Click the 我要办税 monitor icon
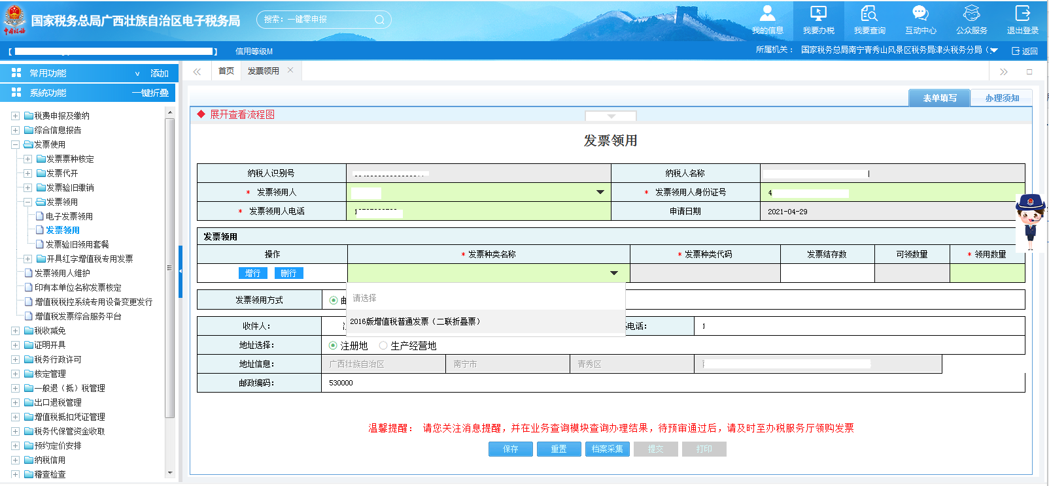 [x=818, y=14]
